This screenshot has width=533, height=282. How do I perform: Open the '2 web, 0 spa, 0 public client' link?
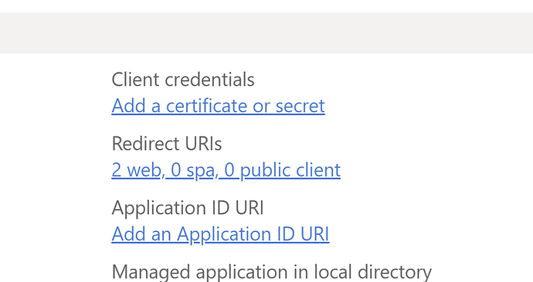[226, 170]
